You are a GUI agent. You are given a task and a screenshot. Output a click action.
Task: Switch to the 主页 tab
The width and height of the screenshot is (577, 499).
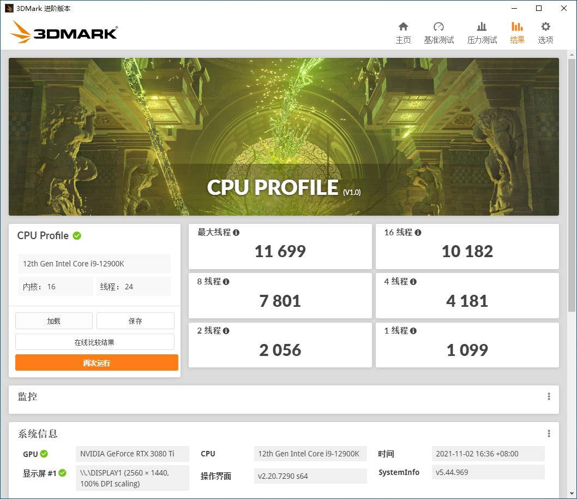[404, 32]
